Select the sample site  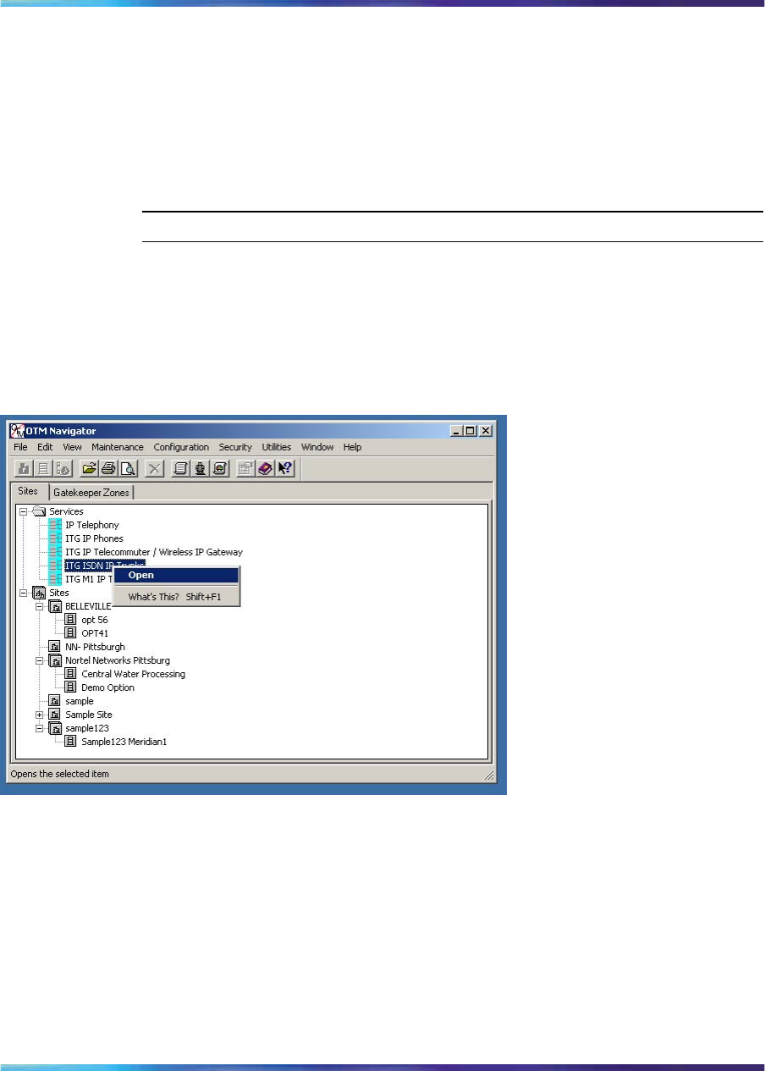coord(80,701)
